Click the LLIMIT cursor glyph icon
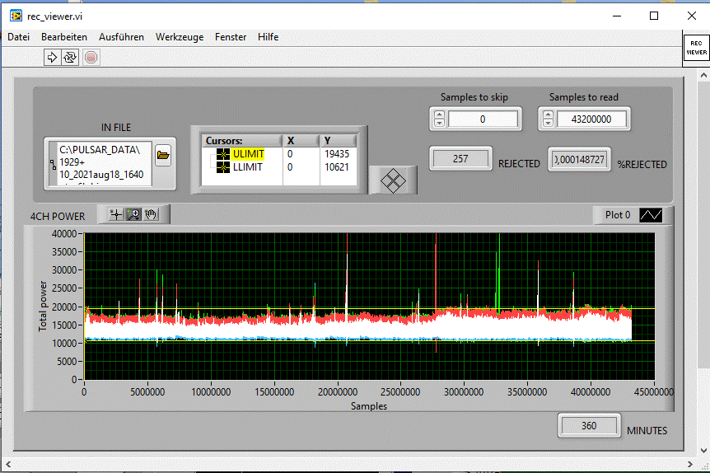Image resolution: width=710 pixels, height=473 pixels. click(x=222, y=167)
